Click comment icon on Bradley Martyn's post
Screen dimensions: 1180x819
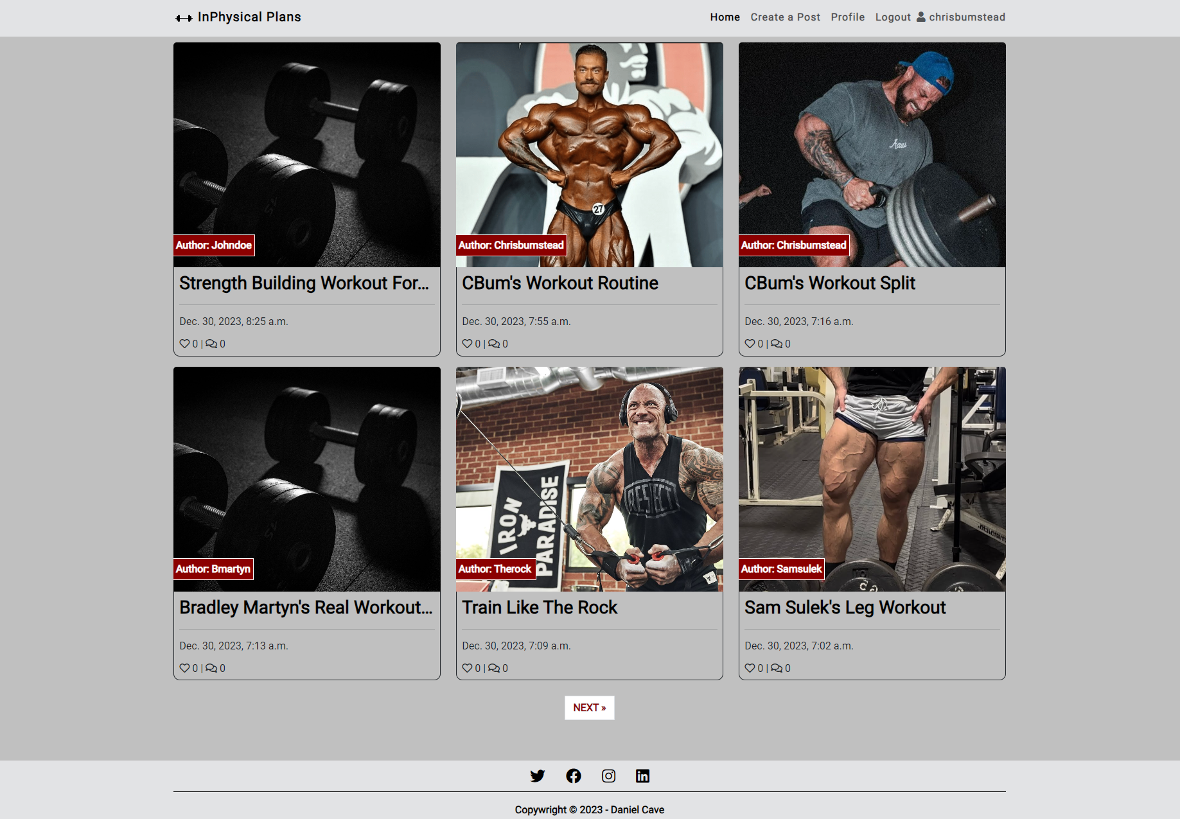pyautogui.click(x=211, y=668)
